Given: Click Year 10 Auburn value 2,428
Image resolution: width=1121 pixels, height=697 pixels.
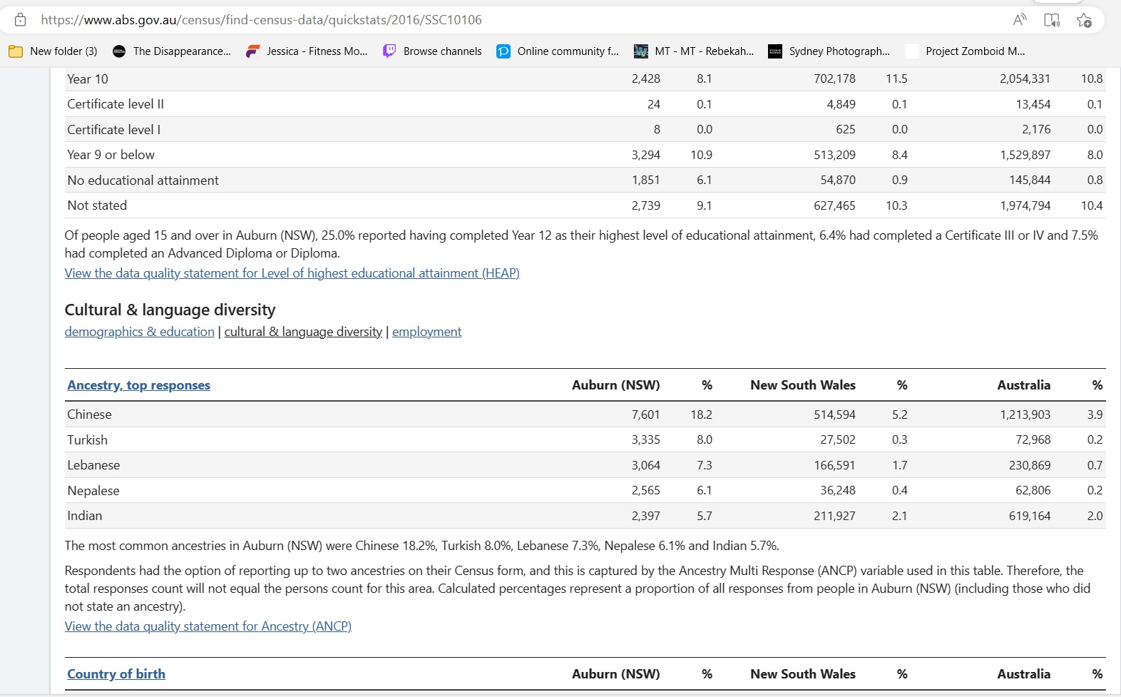Looking at the screenshot, I should tap(645, 78).
